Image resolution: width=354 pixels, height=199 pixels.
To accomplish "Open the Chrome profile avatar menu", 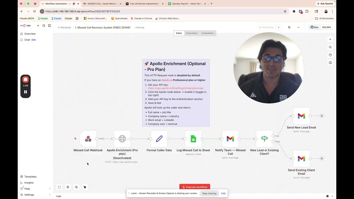I will [x=326, y=11].
